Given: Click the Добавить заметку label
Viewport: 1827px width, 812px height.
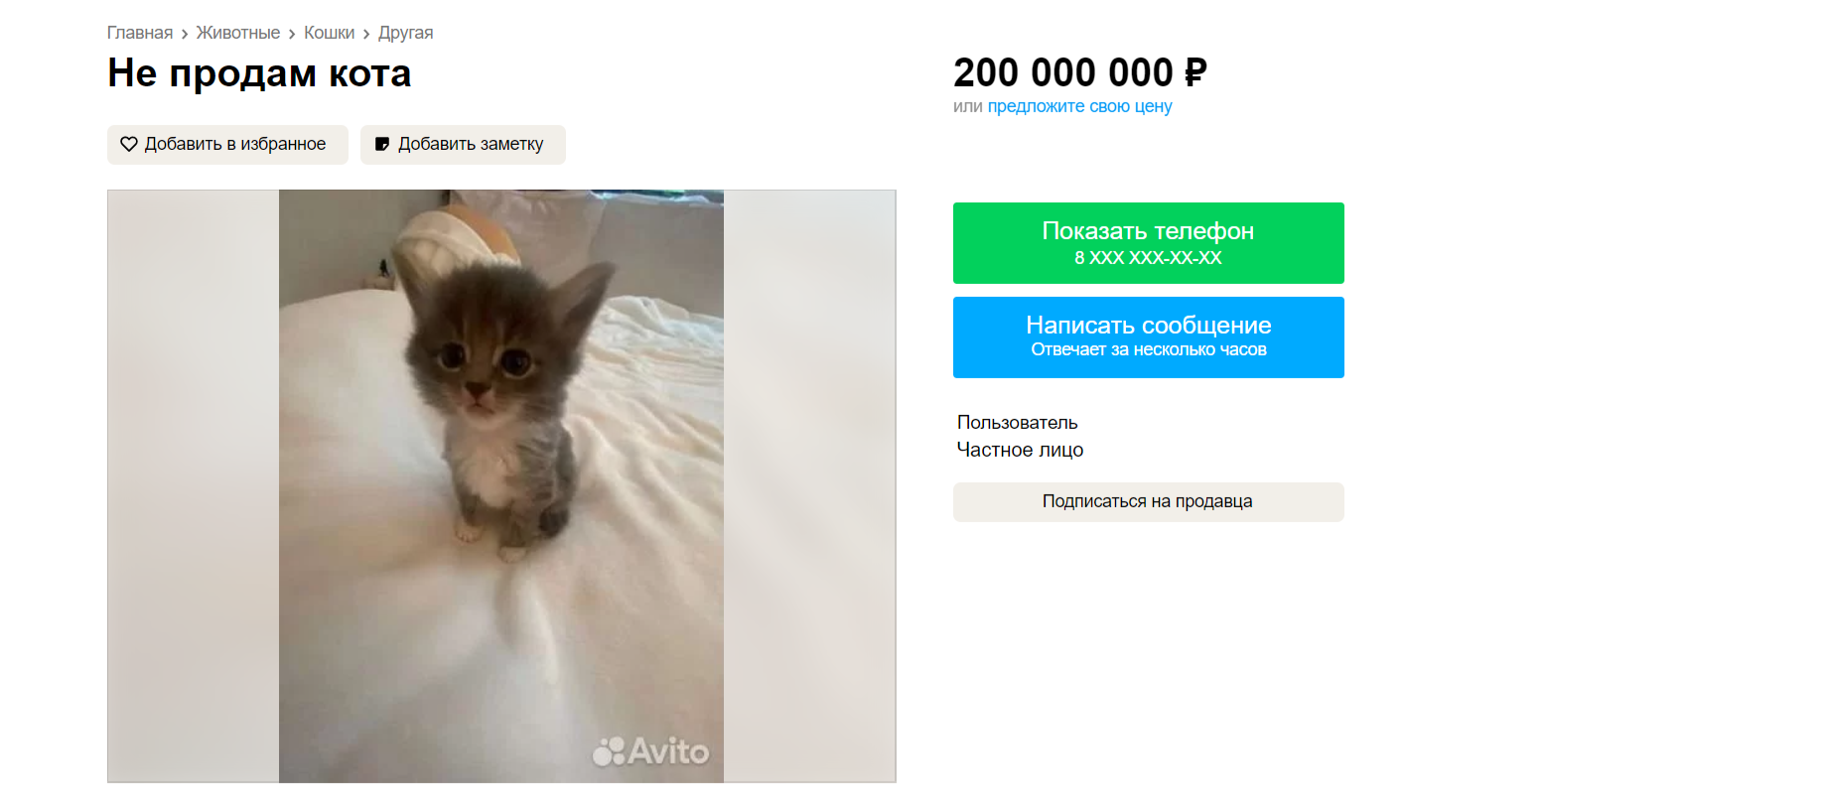Looking at the screenshot, I should pos(471,144).
